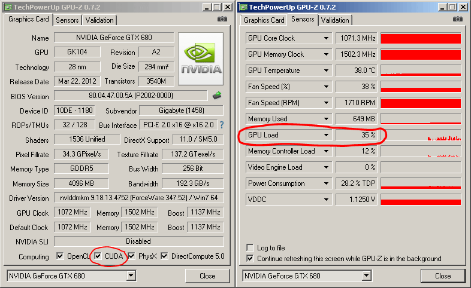Click the GPU Core Clock red graph
Screen dimensions: 471x288
[421, 38]
